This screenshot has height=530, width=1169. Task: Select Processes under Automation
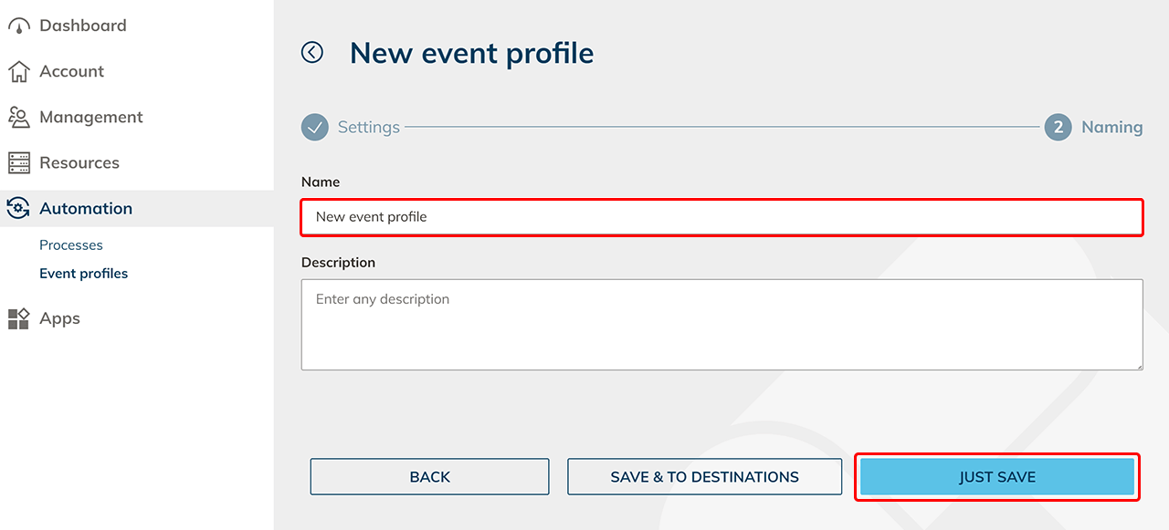(x=71, y=245)
